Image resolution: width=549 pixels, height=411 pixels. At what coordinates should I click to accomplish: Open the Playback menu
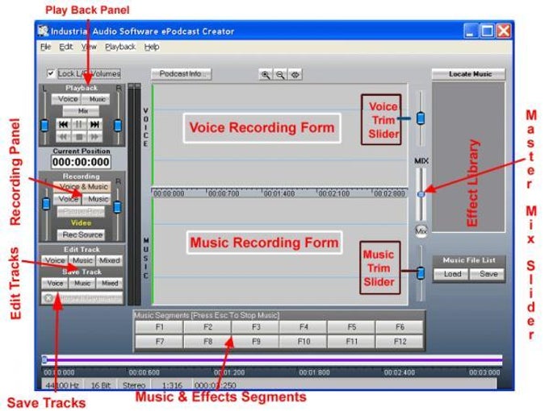tap(120, 47)
